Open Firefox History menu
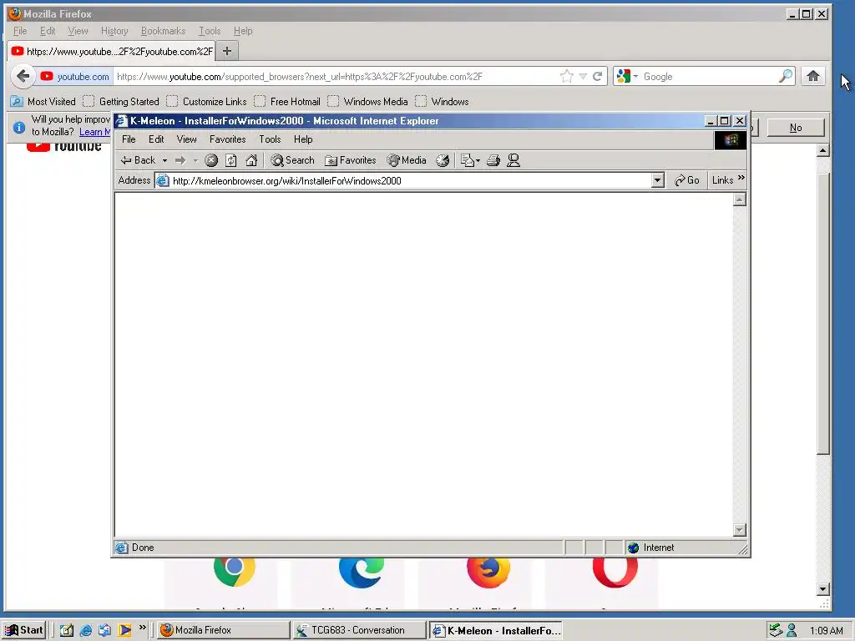The image size is (855, 641). coord(114,31)
